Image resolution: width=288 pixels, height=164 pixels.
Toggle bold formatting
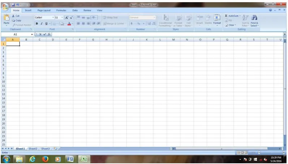[x=37, y=23]
